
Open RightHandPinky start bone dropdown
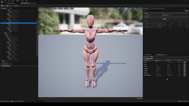coord(159,75)
